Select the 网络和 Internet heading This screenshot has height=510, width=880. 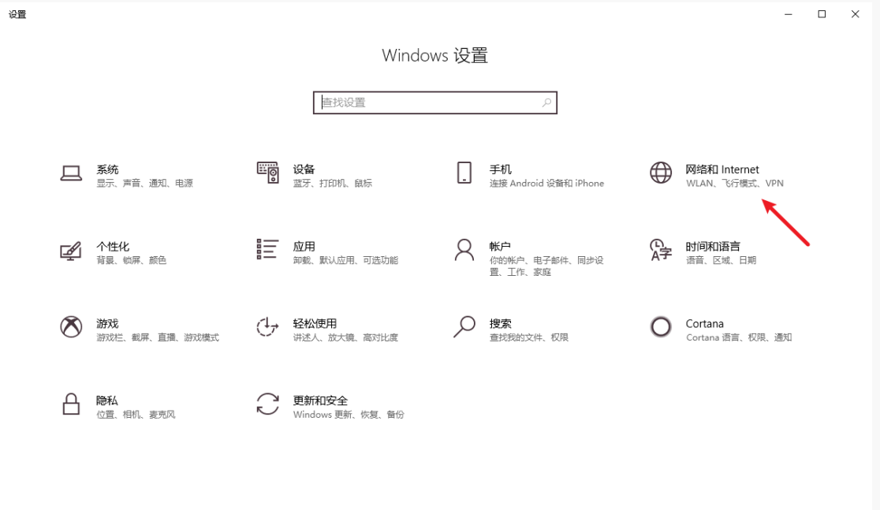click(x=722, y=169)
